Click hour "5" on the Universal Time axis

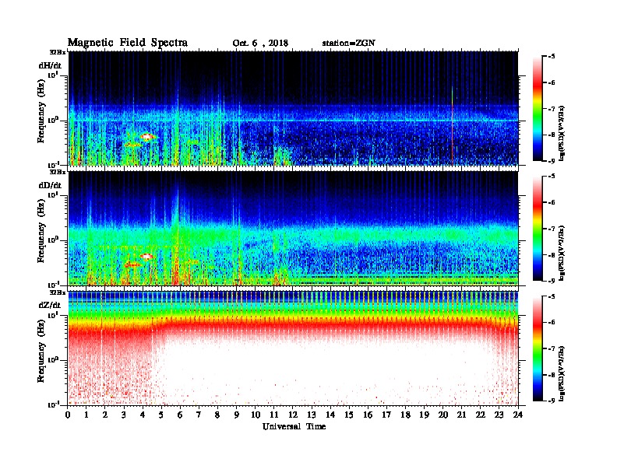click(162, 415)
